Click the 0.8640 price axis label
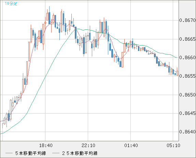 pos(187,132)
